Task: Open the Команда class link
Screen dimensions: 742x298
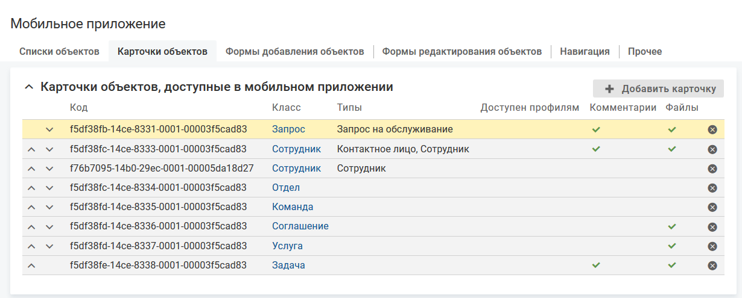Action: [293, 207]
